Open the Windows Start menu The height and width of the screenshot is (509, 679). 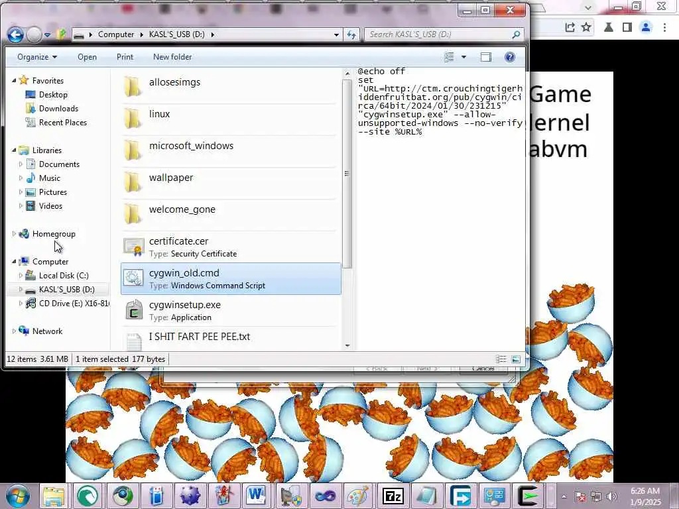18,496
